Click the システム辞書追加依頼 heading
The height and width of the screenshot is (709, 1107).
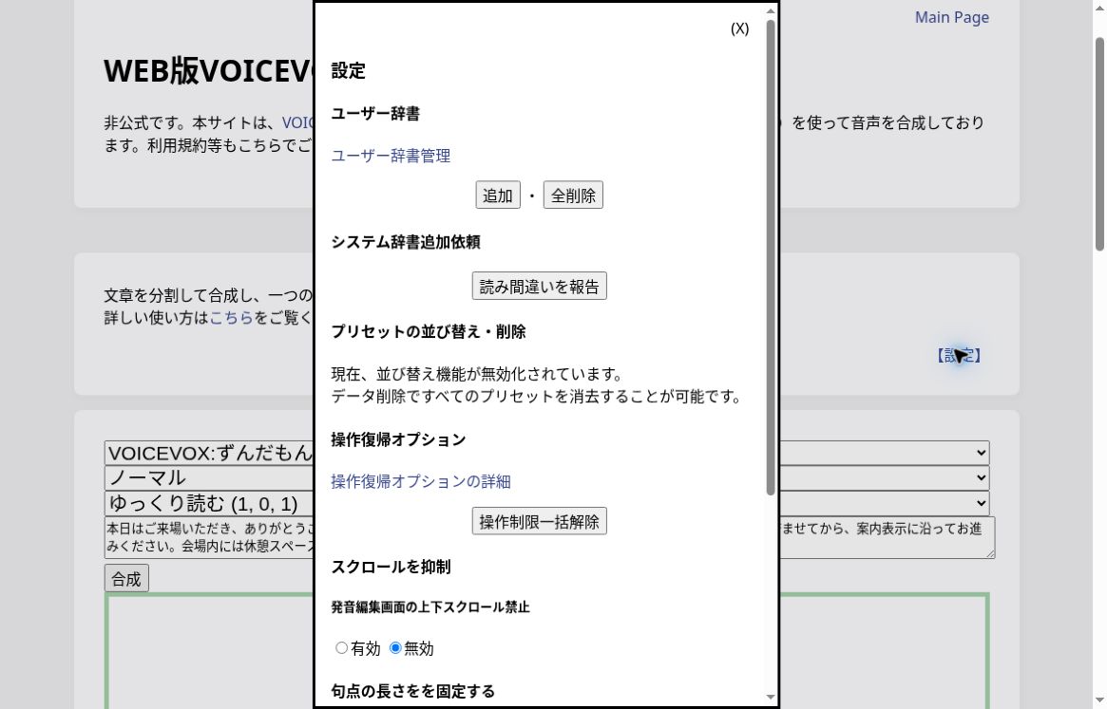406,242
